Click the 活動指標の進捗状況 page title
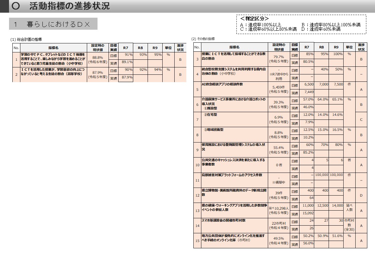This screenshot has width=375, height=265. point(69,6)
